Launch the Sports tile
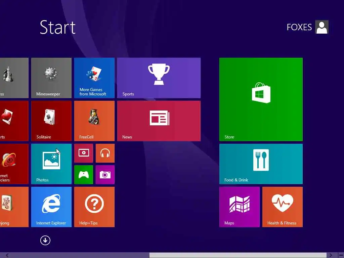This screenshot has height=258, width=344. [x=159, y=78]
